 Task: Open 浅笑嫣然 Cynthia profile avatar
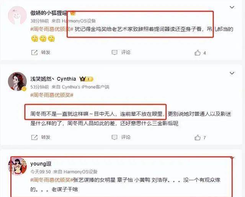pos(17,81)
